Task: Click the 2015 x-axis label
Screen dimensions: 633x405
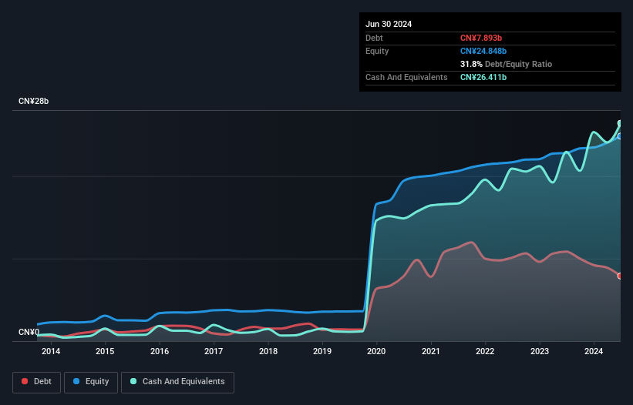Action: pyautogui.click(x=105, y=351)
